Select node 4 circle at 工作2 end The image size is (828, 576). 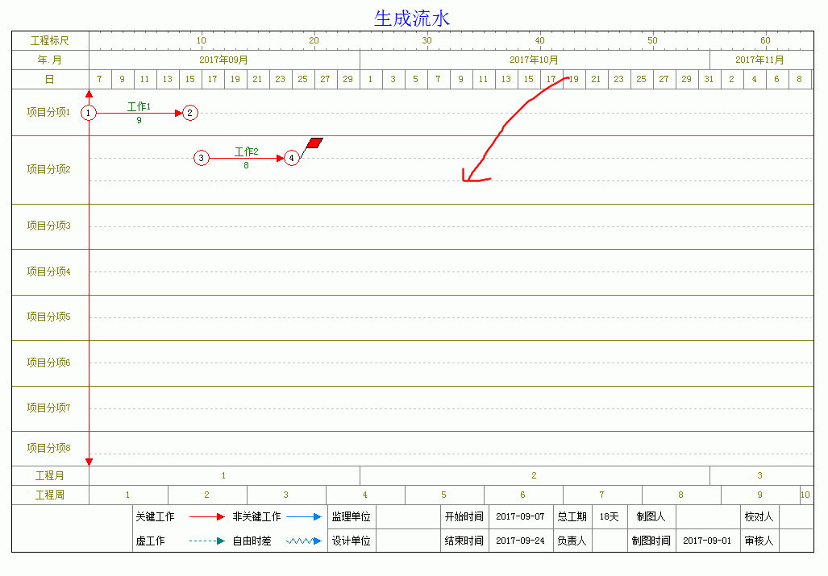coord(292,158)
